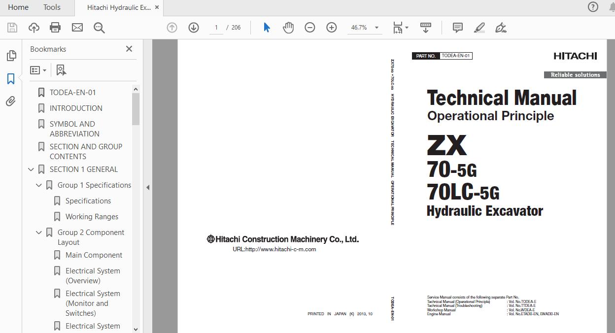Open INTRODUCTION bookmark

(76, 108)
